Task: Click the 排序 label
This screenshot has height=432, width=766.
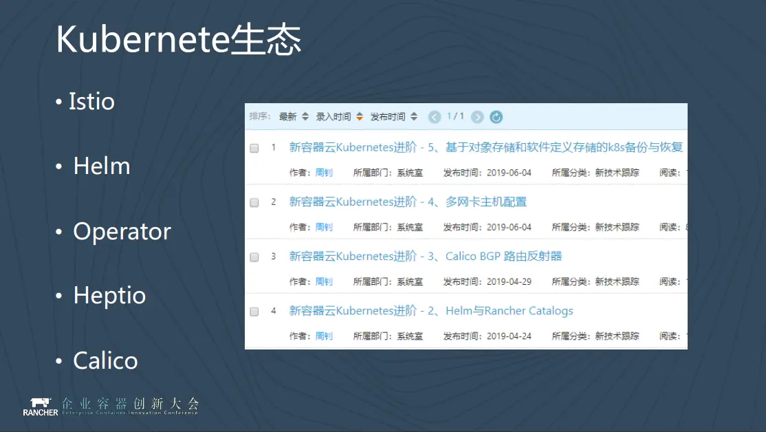Action: click(x=259, y=116)
